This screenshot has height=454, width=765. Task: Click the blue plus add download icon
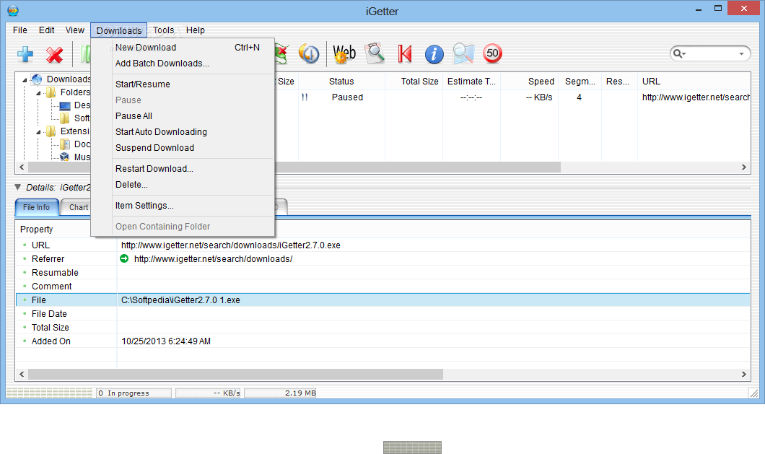pos(25,54)
